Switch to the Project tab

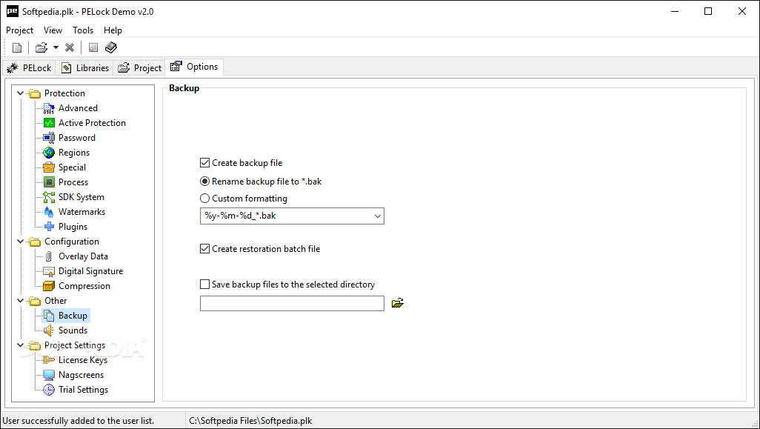[x=139, y=68]
